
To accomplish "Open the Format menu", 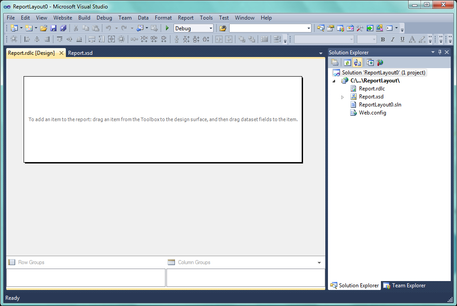I will tap(163, 18).
